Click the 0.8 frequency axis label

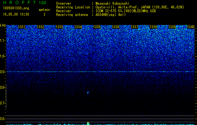click(x=3, y=87)
